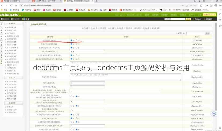Click the sidebar collapse arrow beside the menu
The width and height of the screenshot is (222, 131).
[x=26, y=22]
